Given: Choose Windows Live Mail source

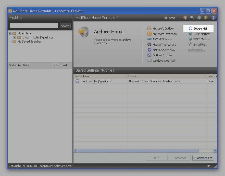Looking at the screenshot, I should pos(161,60).
